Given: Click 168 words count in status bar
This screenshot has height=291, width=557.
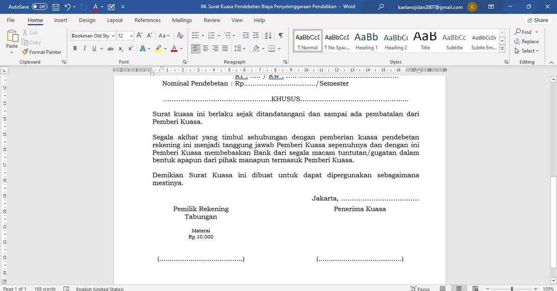Looking at the screenshot, I should click(x=45, y=289).
